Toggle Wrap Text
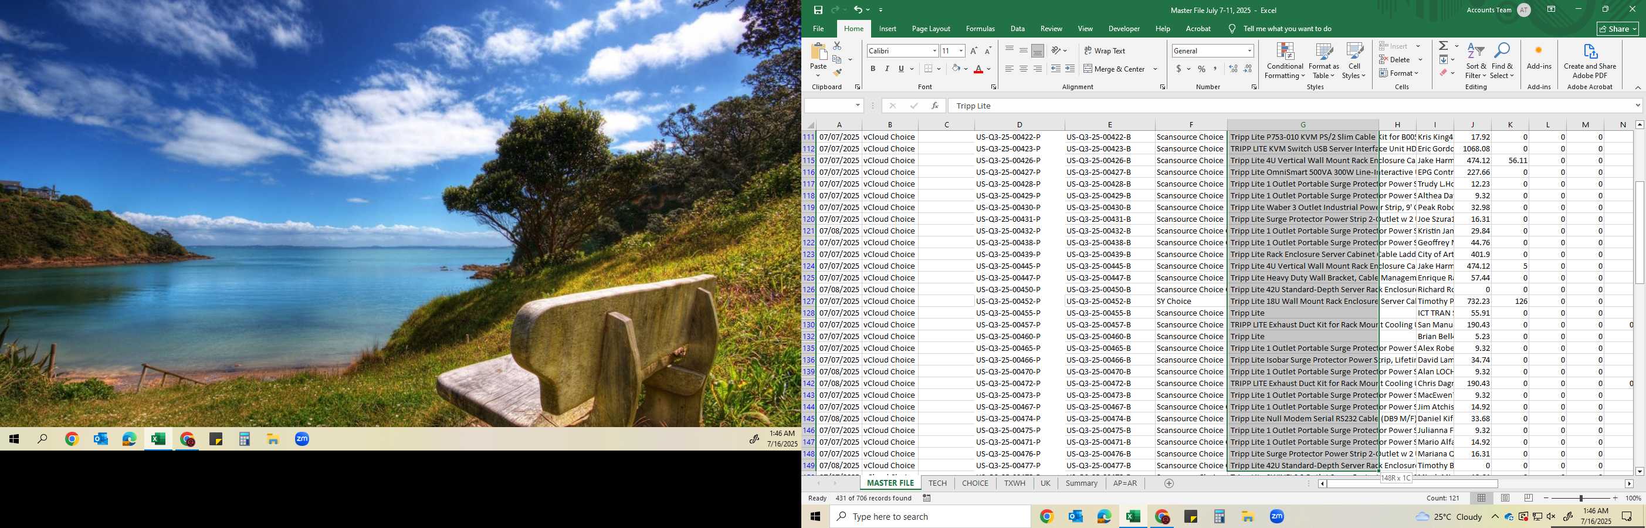The image size is (1646, 528). pos(1105,50)
